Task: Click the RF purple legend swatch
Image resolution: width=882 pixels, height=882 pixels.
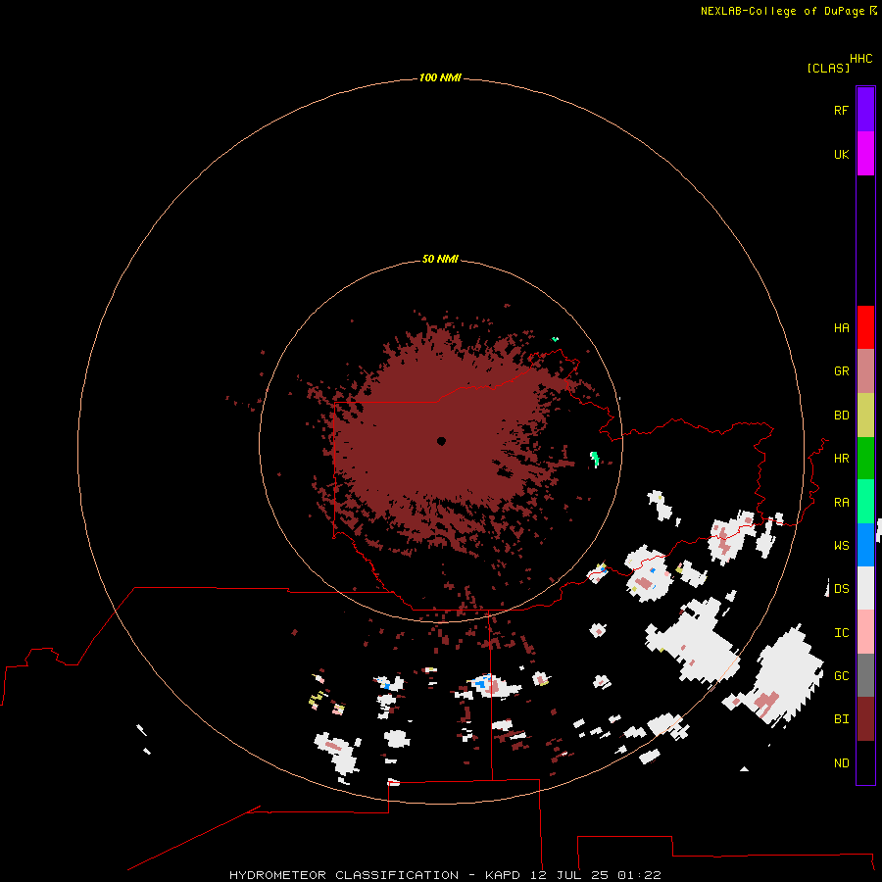Action: (x=865, y=110)
